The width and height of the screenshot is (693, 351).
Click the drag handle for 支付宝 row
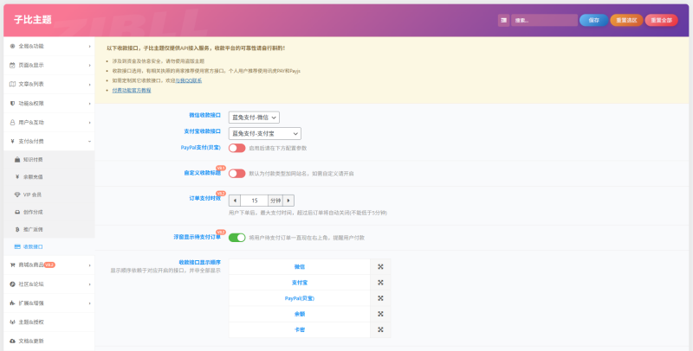click(380, 283)
